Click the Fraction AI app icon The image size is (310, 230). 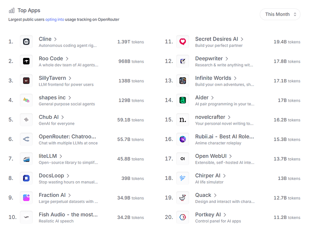click(x=26, y=198)
